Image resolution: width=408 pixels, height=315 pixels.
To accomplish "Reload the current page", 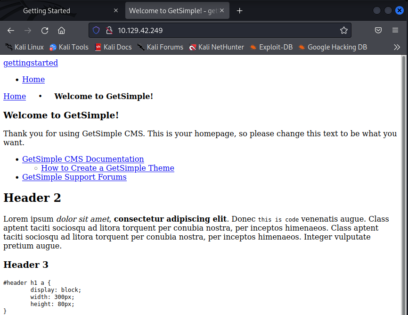I will click(x=45, y=31).
